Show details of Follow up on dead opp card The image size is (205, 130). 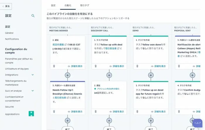[158, 112]
